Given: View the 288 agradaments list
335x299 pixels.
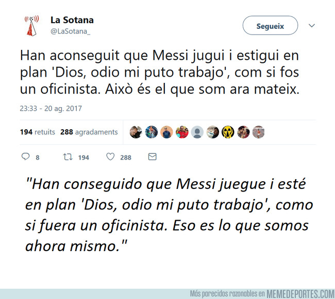Looking at the screenshot, I should [89, 132].
